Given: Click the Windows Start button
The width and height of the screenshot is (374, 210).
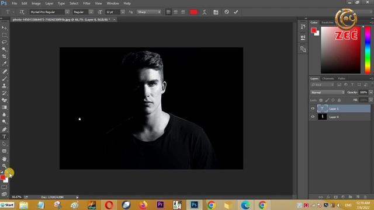Looking at the screenshot, I should (7, 205).
